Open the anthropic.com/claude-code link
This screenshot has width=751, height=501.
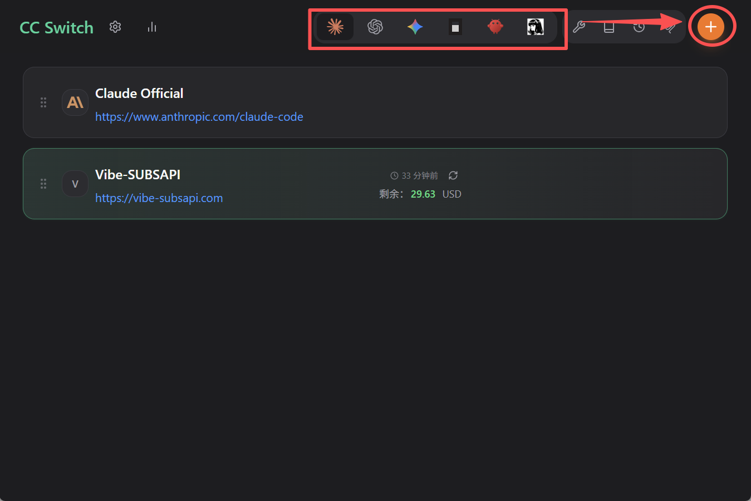199,117
